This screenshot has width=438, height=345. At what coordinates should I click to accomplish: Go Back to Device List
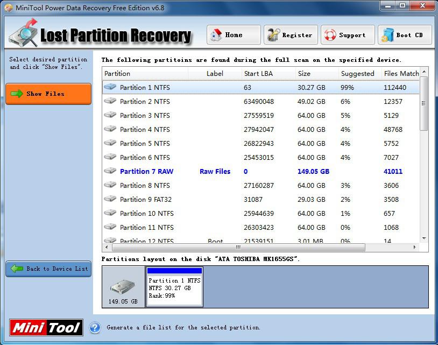(x=48, y=269)
